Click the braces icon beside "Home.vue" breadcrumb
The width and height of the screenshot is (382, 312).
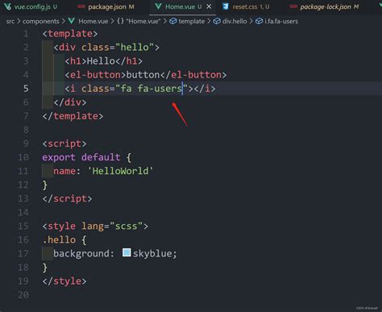[120, 21]
